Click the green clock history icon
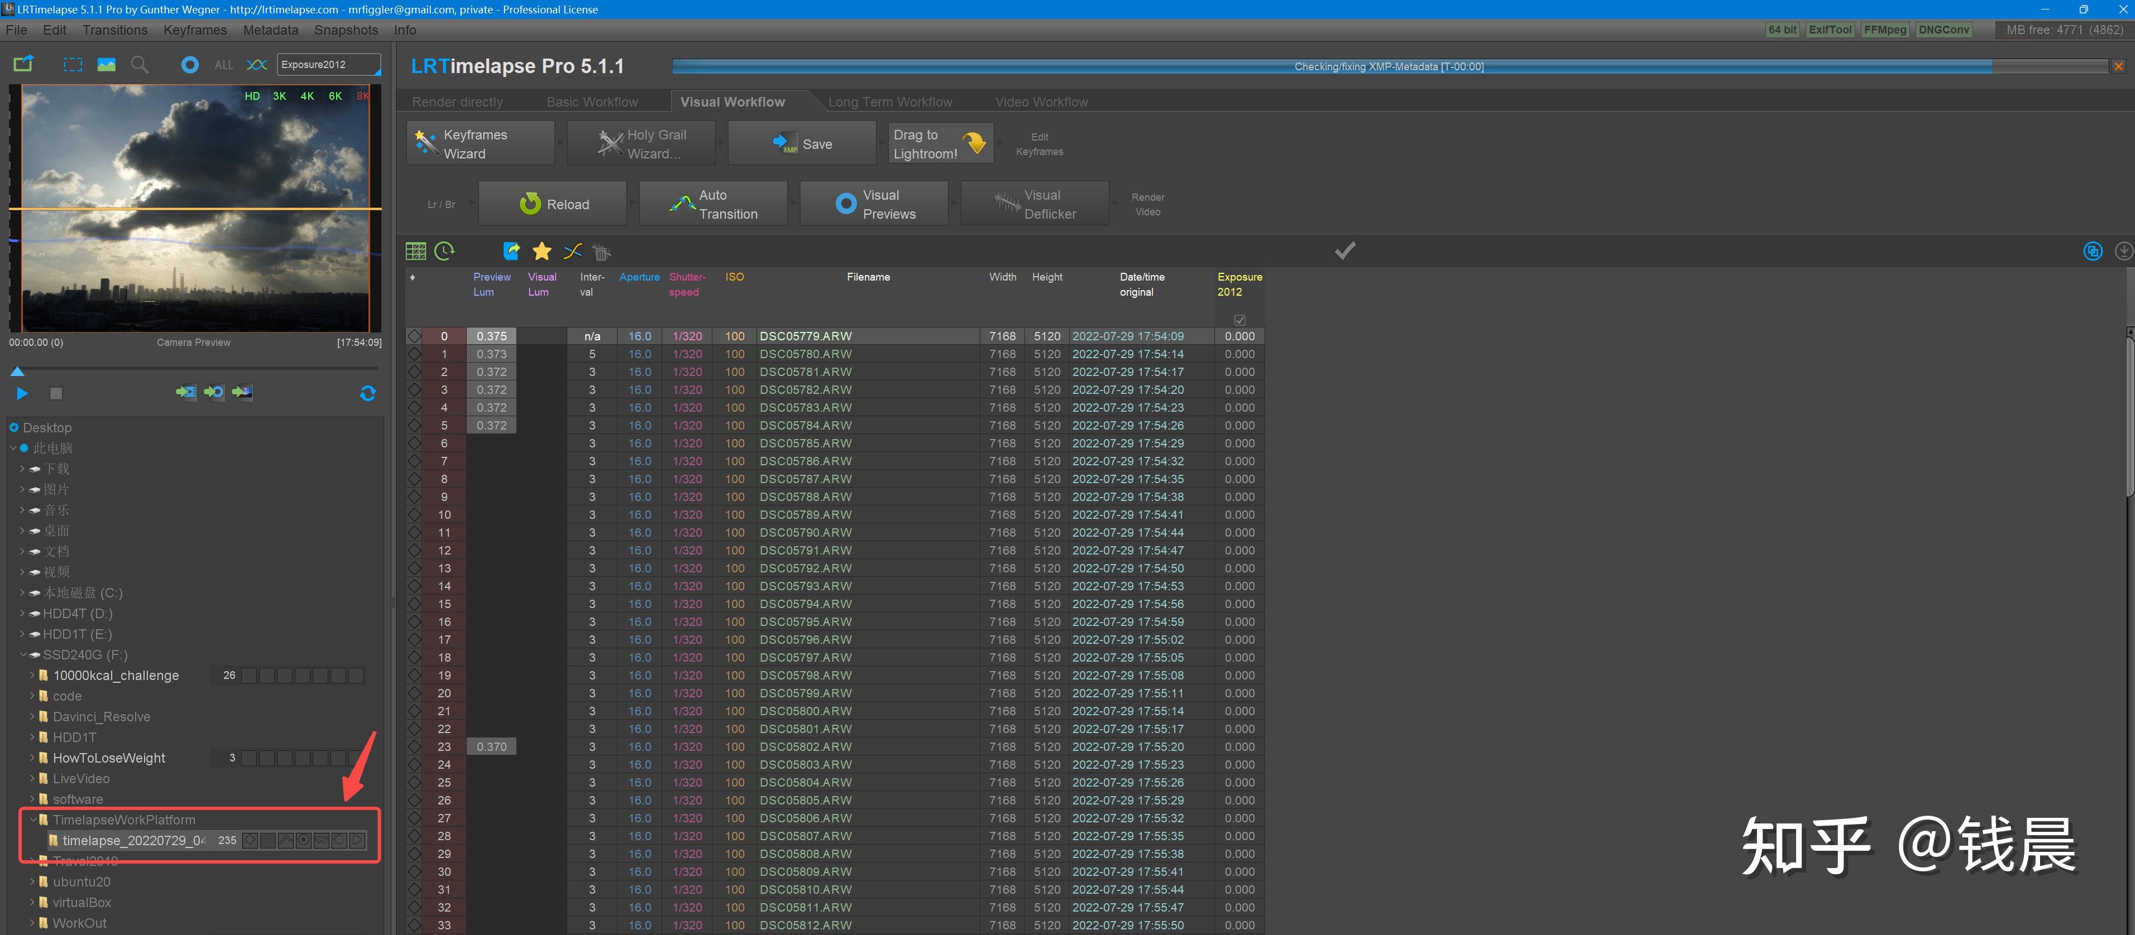Viewport: 2135px width, 935px height. [444, 251]
